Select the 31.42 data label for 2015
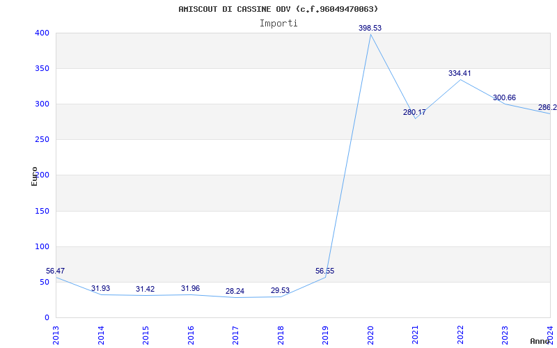 [x=146, y=289]
